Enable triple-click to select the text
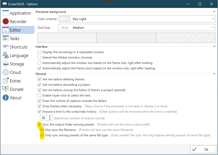Image resolution: width=218 pixels, height=155 pixels. pos(39,95)
